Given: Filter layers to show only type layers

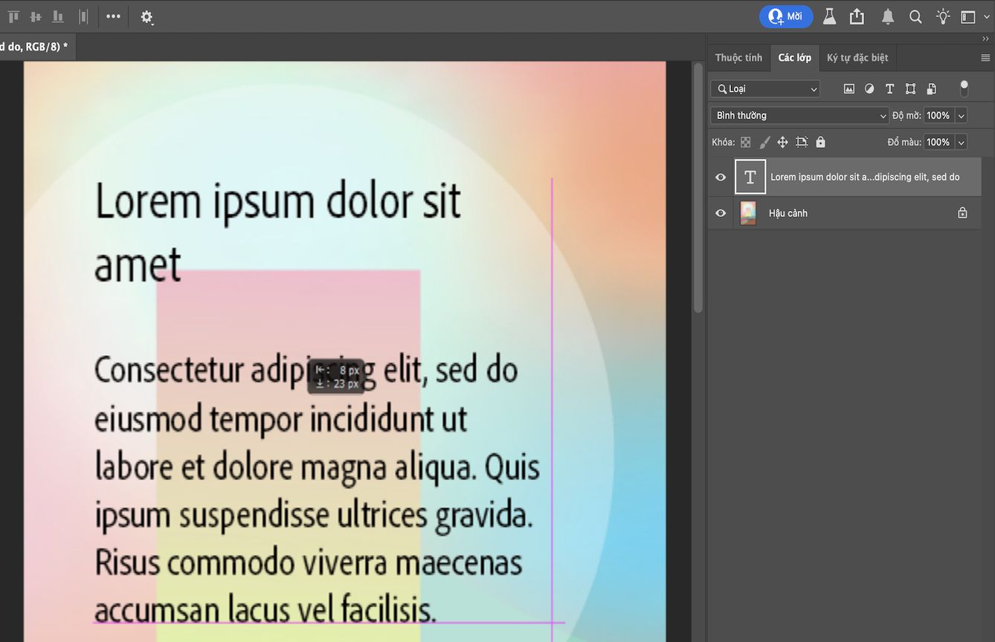Looking at the screenshot, I should (889, 88).
